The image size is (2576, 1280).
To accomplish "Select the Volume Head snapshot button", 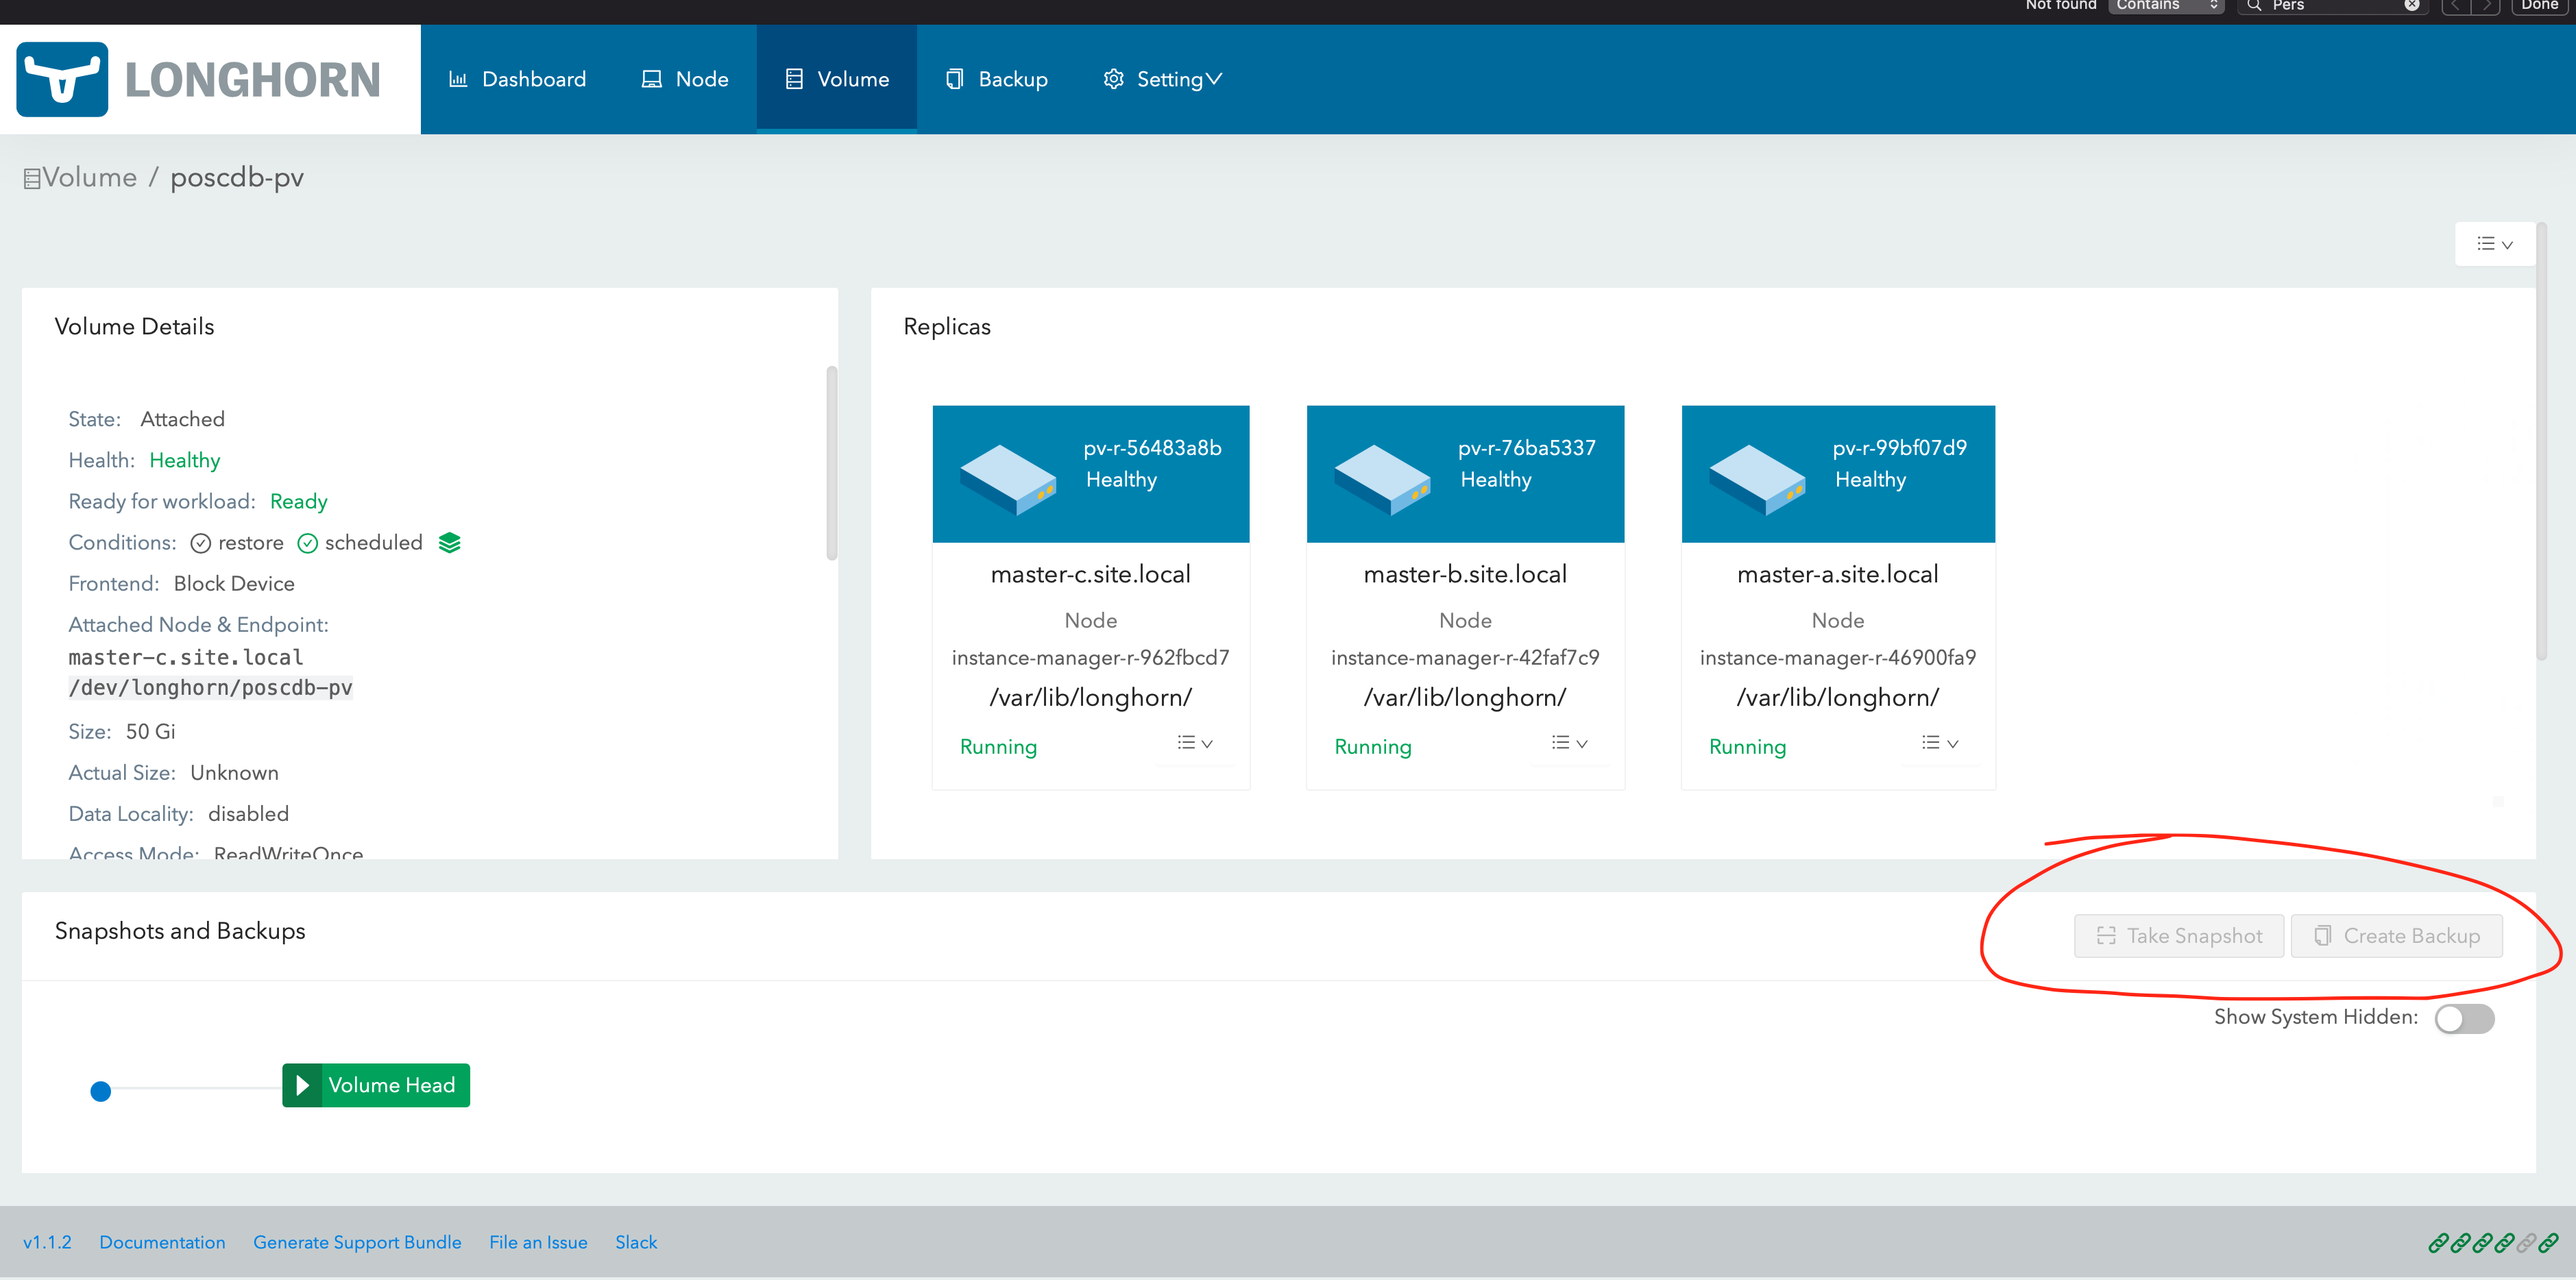I will (375, 1085).
